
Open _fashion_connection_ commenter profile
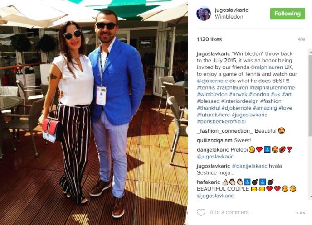(225, 131)
